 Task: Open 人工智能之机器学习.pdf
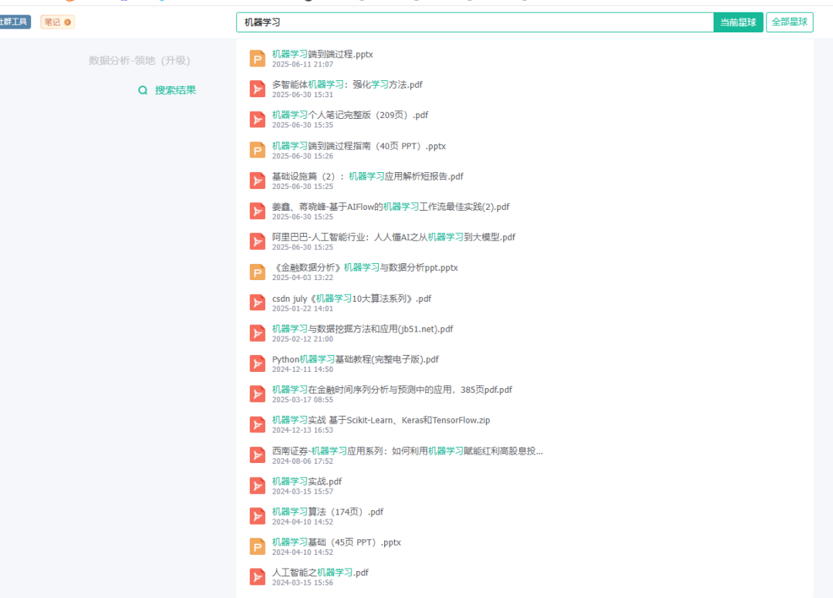[x=320, y=573]
